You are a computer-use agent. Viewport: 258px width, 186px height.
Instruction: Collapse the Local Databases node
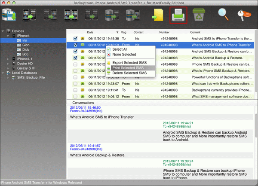[3, 73]
